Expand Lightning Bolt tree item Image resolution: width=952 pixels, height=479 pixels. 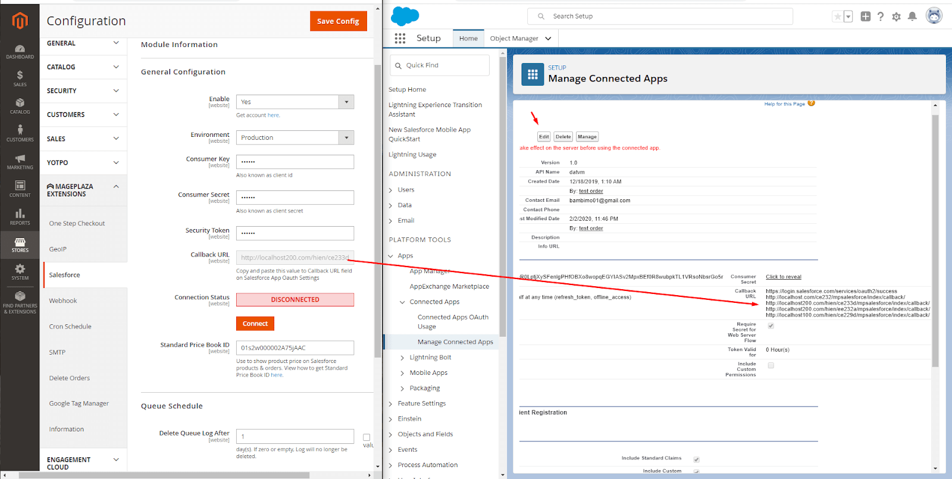(403, 358)
